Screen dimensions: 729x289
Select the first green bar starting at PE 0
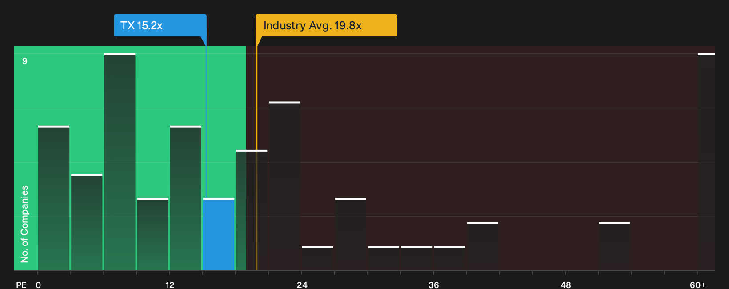click(54, 198)
